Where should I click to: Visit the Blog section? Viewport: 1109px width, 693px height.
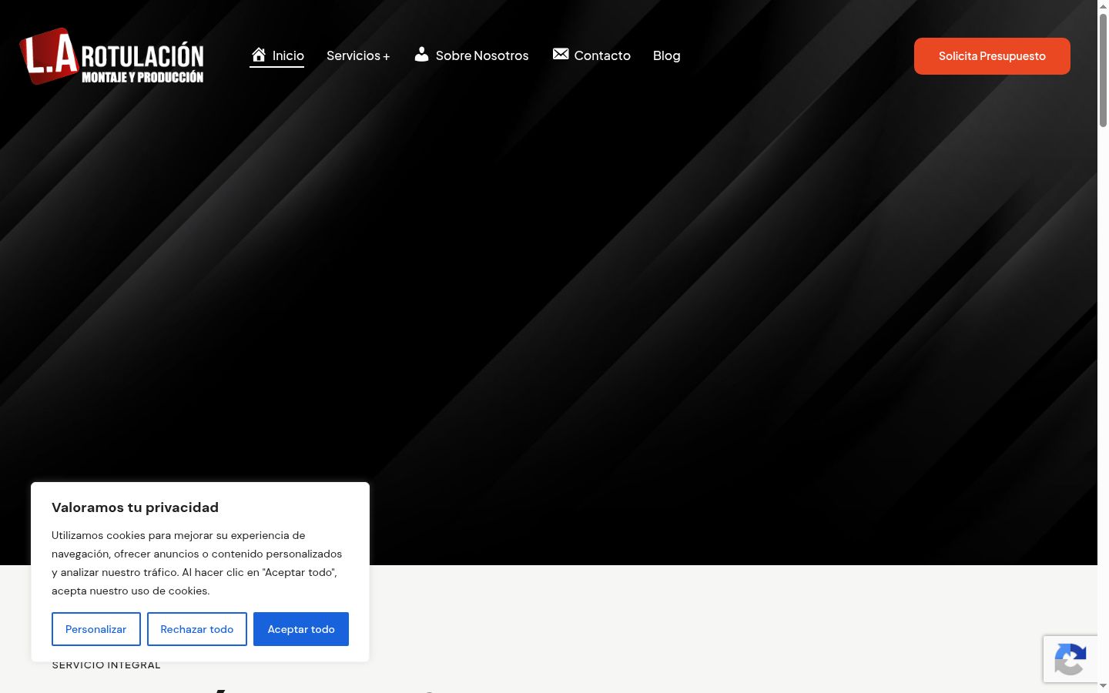pyautogui.click(x=667, y=55)
